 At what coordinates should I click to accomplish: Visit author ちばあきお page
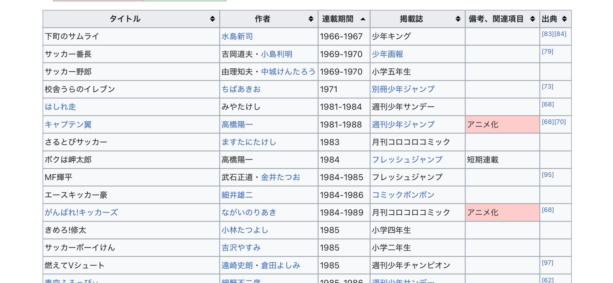point(241,89)
